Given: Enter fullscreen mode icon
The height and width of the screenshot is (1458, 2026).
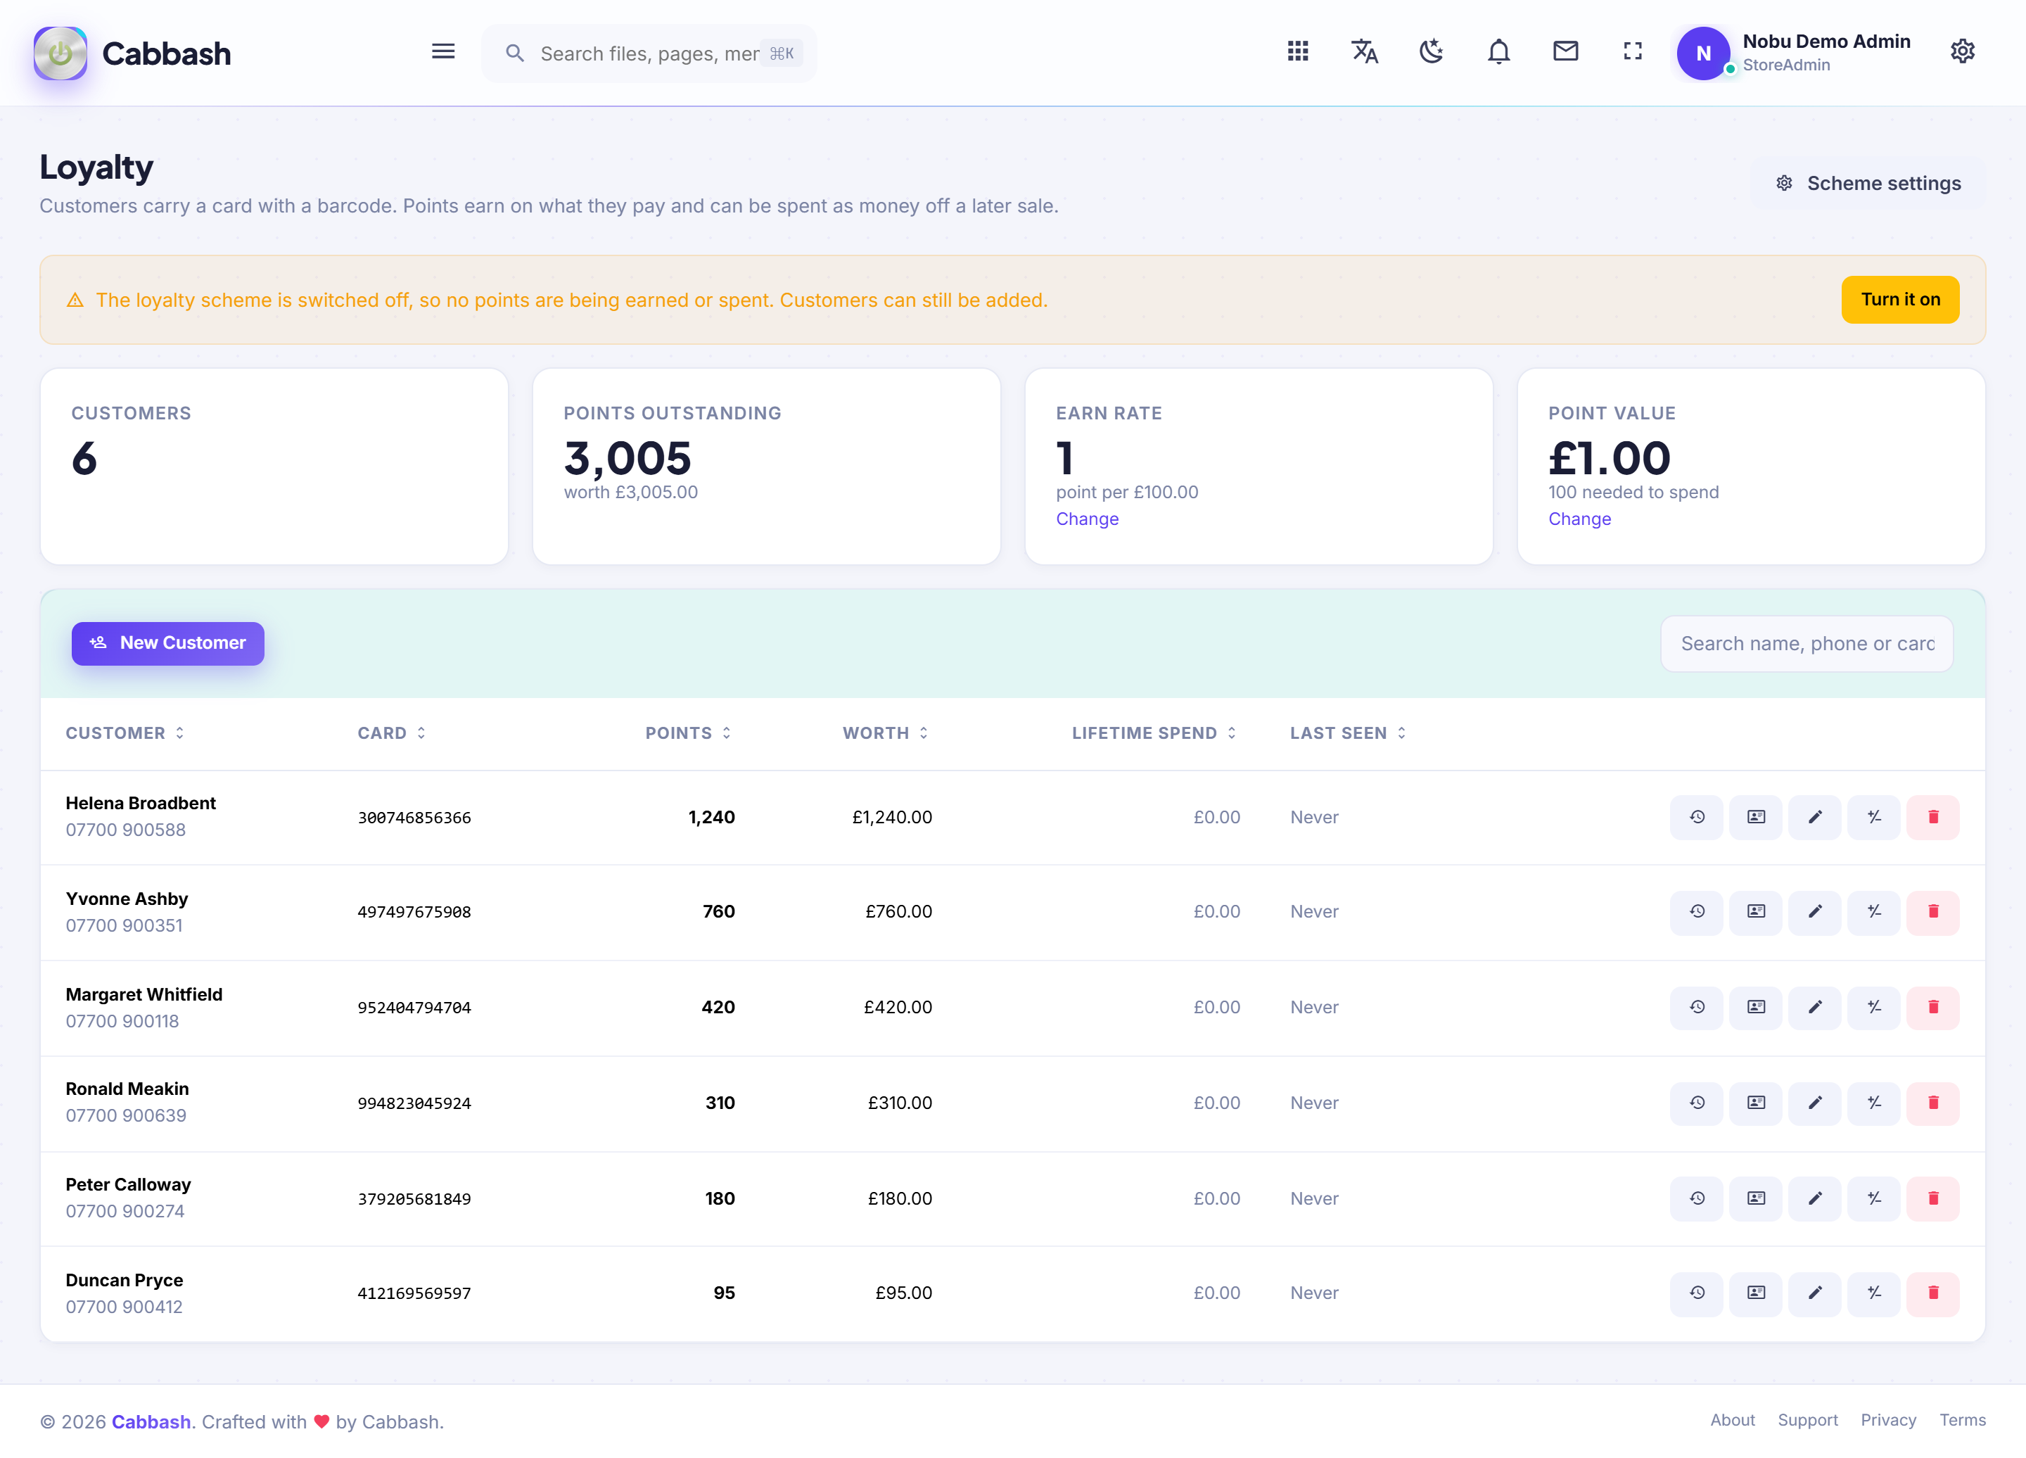Looking at the screenshot, I should click(1633, 52).
